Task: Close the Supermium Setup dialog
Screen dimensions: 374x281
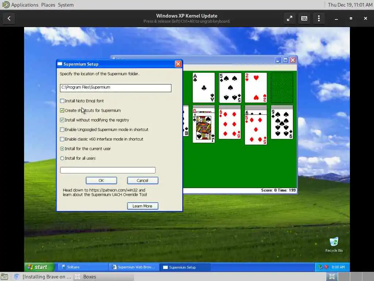Action: (x=178, y=64)
